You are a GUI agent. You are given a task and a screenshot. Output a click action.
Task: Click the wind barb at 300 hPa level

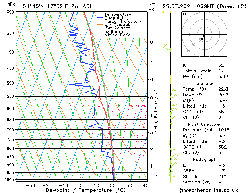167,12
